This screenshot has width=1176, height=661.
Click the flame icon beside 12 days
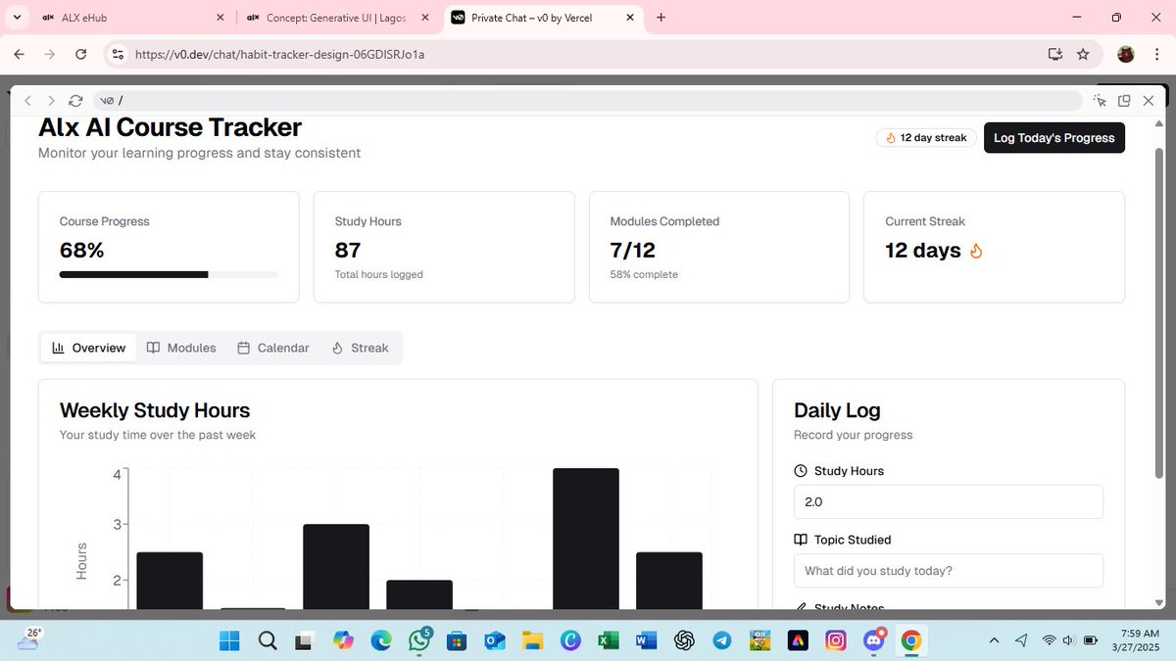click(x=976, y=251)
